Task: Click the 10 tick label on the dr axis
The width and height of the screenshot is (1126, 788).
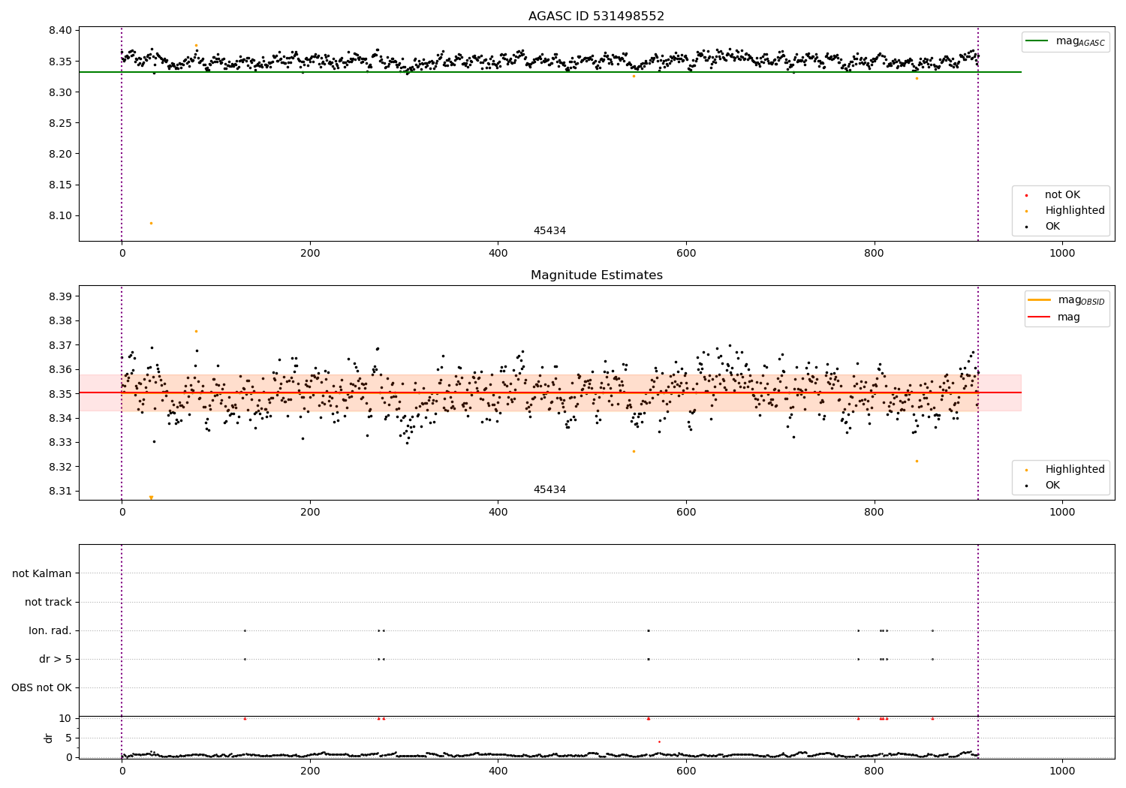Action: (x=65, y=718)
